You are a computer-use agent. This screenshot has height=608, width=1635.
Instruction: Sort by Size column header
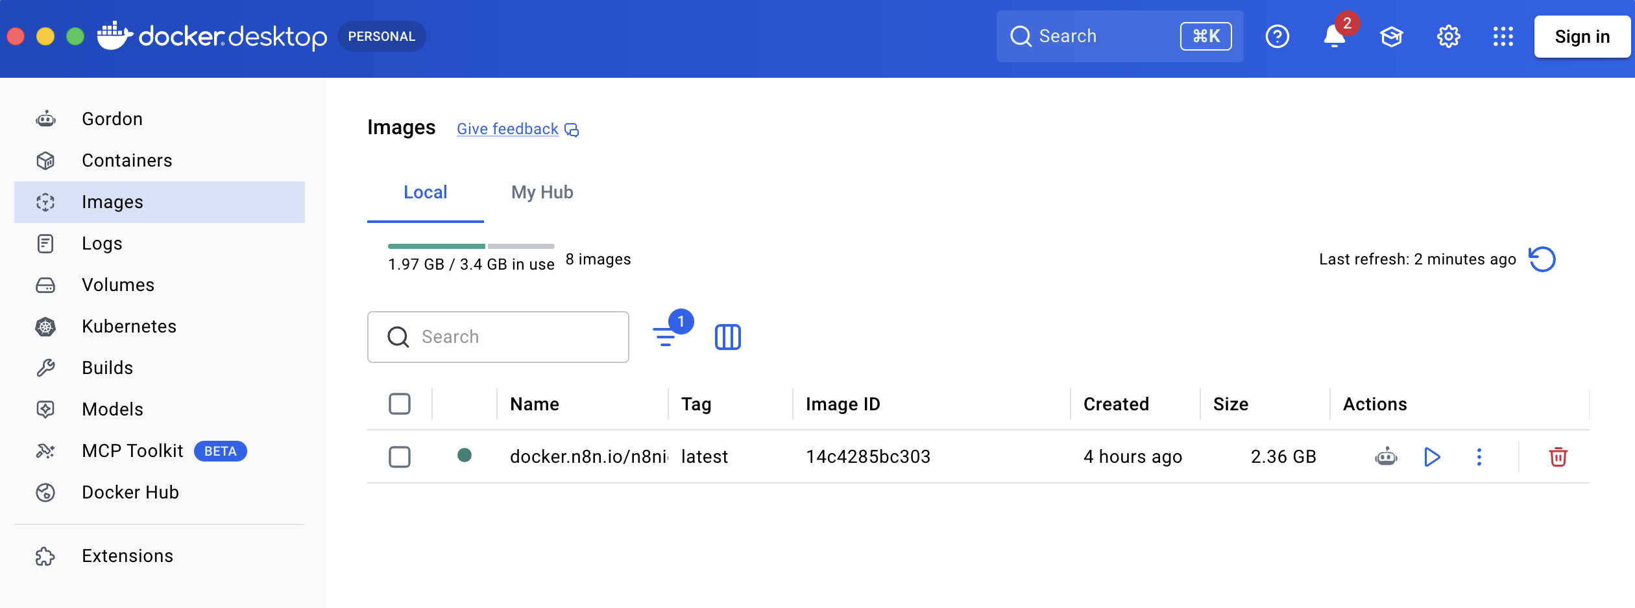[1231, 404]
